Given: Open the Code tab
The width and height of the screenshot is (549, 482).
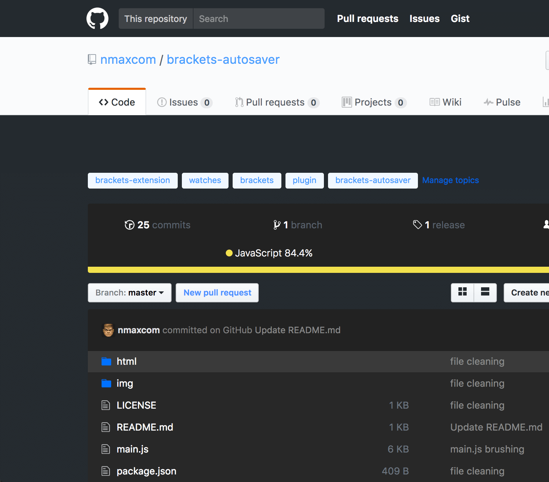Looking at the screenshot, I should coord(117,102).
